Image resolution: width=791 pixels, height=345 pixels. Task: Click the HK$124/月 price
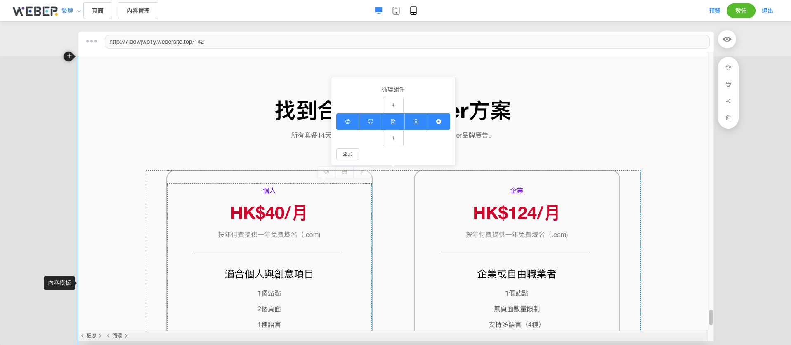pos(517,213)
